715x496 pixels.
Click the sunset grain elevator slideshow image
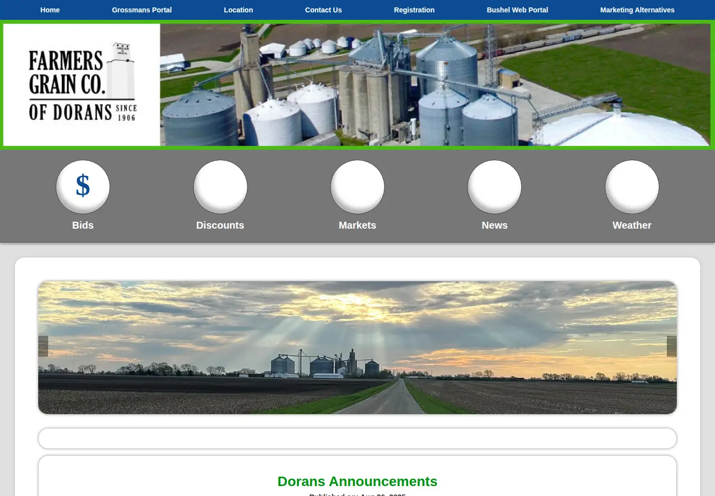(357, 348)
